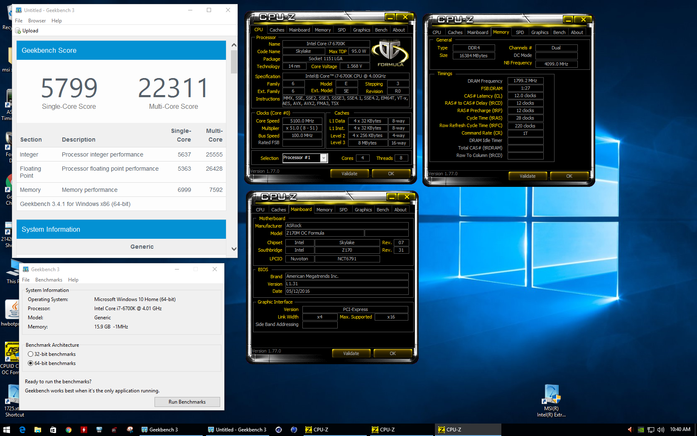Screen dimensions: 697x436
Task: Open SPD tab in CPU-Z Memory window
Action: pos(520,32)
